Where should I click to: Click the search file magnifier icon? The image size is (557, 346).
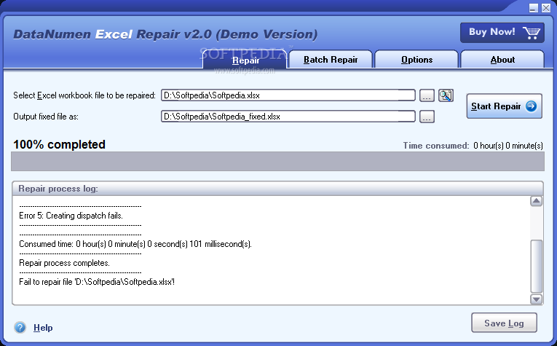pyautogui.click(x=446, y=95)
